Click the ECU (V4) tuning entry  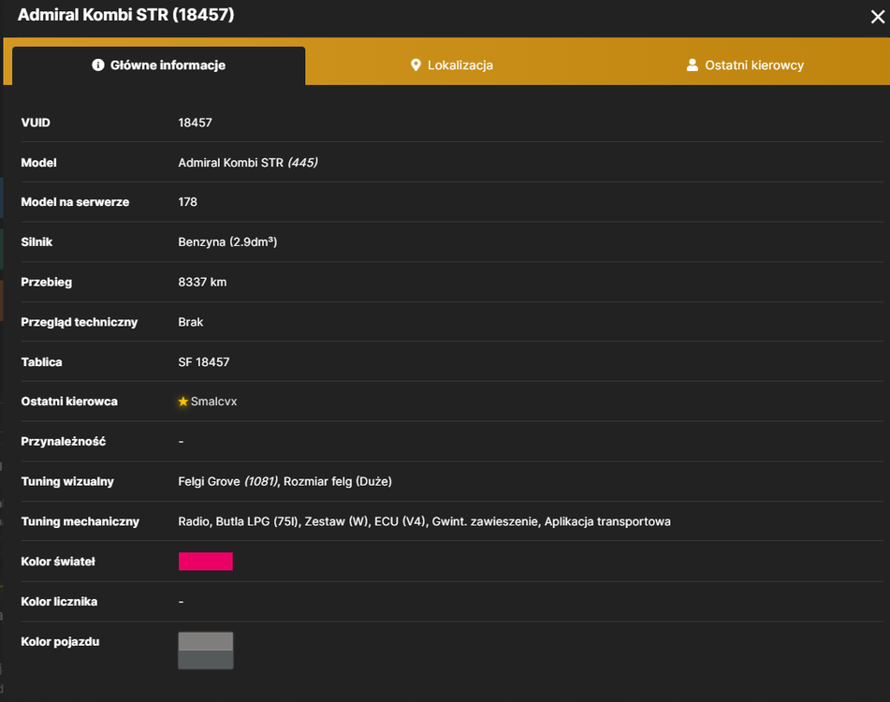401,521
